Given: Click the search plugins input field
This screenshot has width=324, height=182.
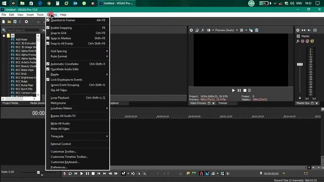Looking at the screenshot, I should coord(23,30).
